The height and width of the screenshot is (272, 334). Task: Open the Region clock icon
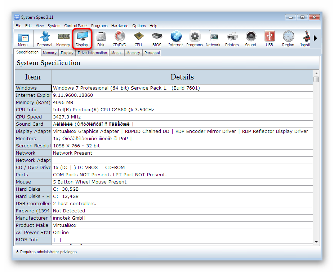tap(288, 39)
